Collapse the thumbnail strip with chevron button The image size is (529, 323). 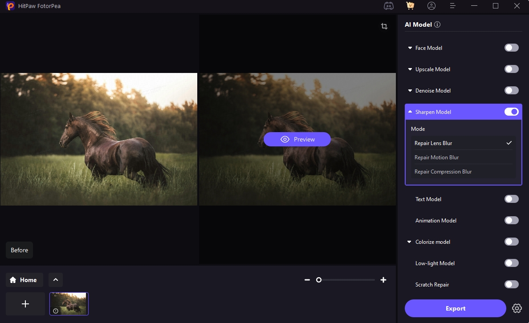[x=56, y=279]
